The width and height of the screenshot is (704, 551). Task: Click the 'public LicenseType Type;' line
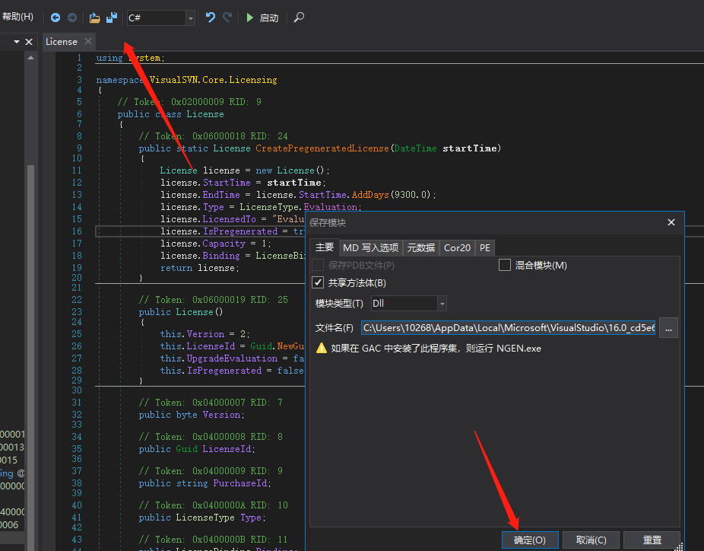click(202, 518)
